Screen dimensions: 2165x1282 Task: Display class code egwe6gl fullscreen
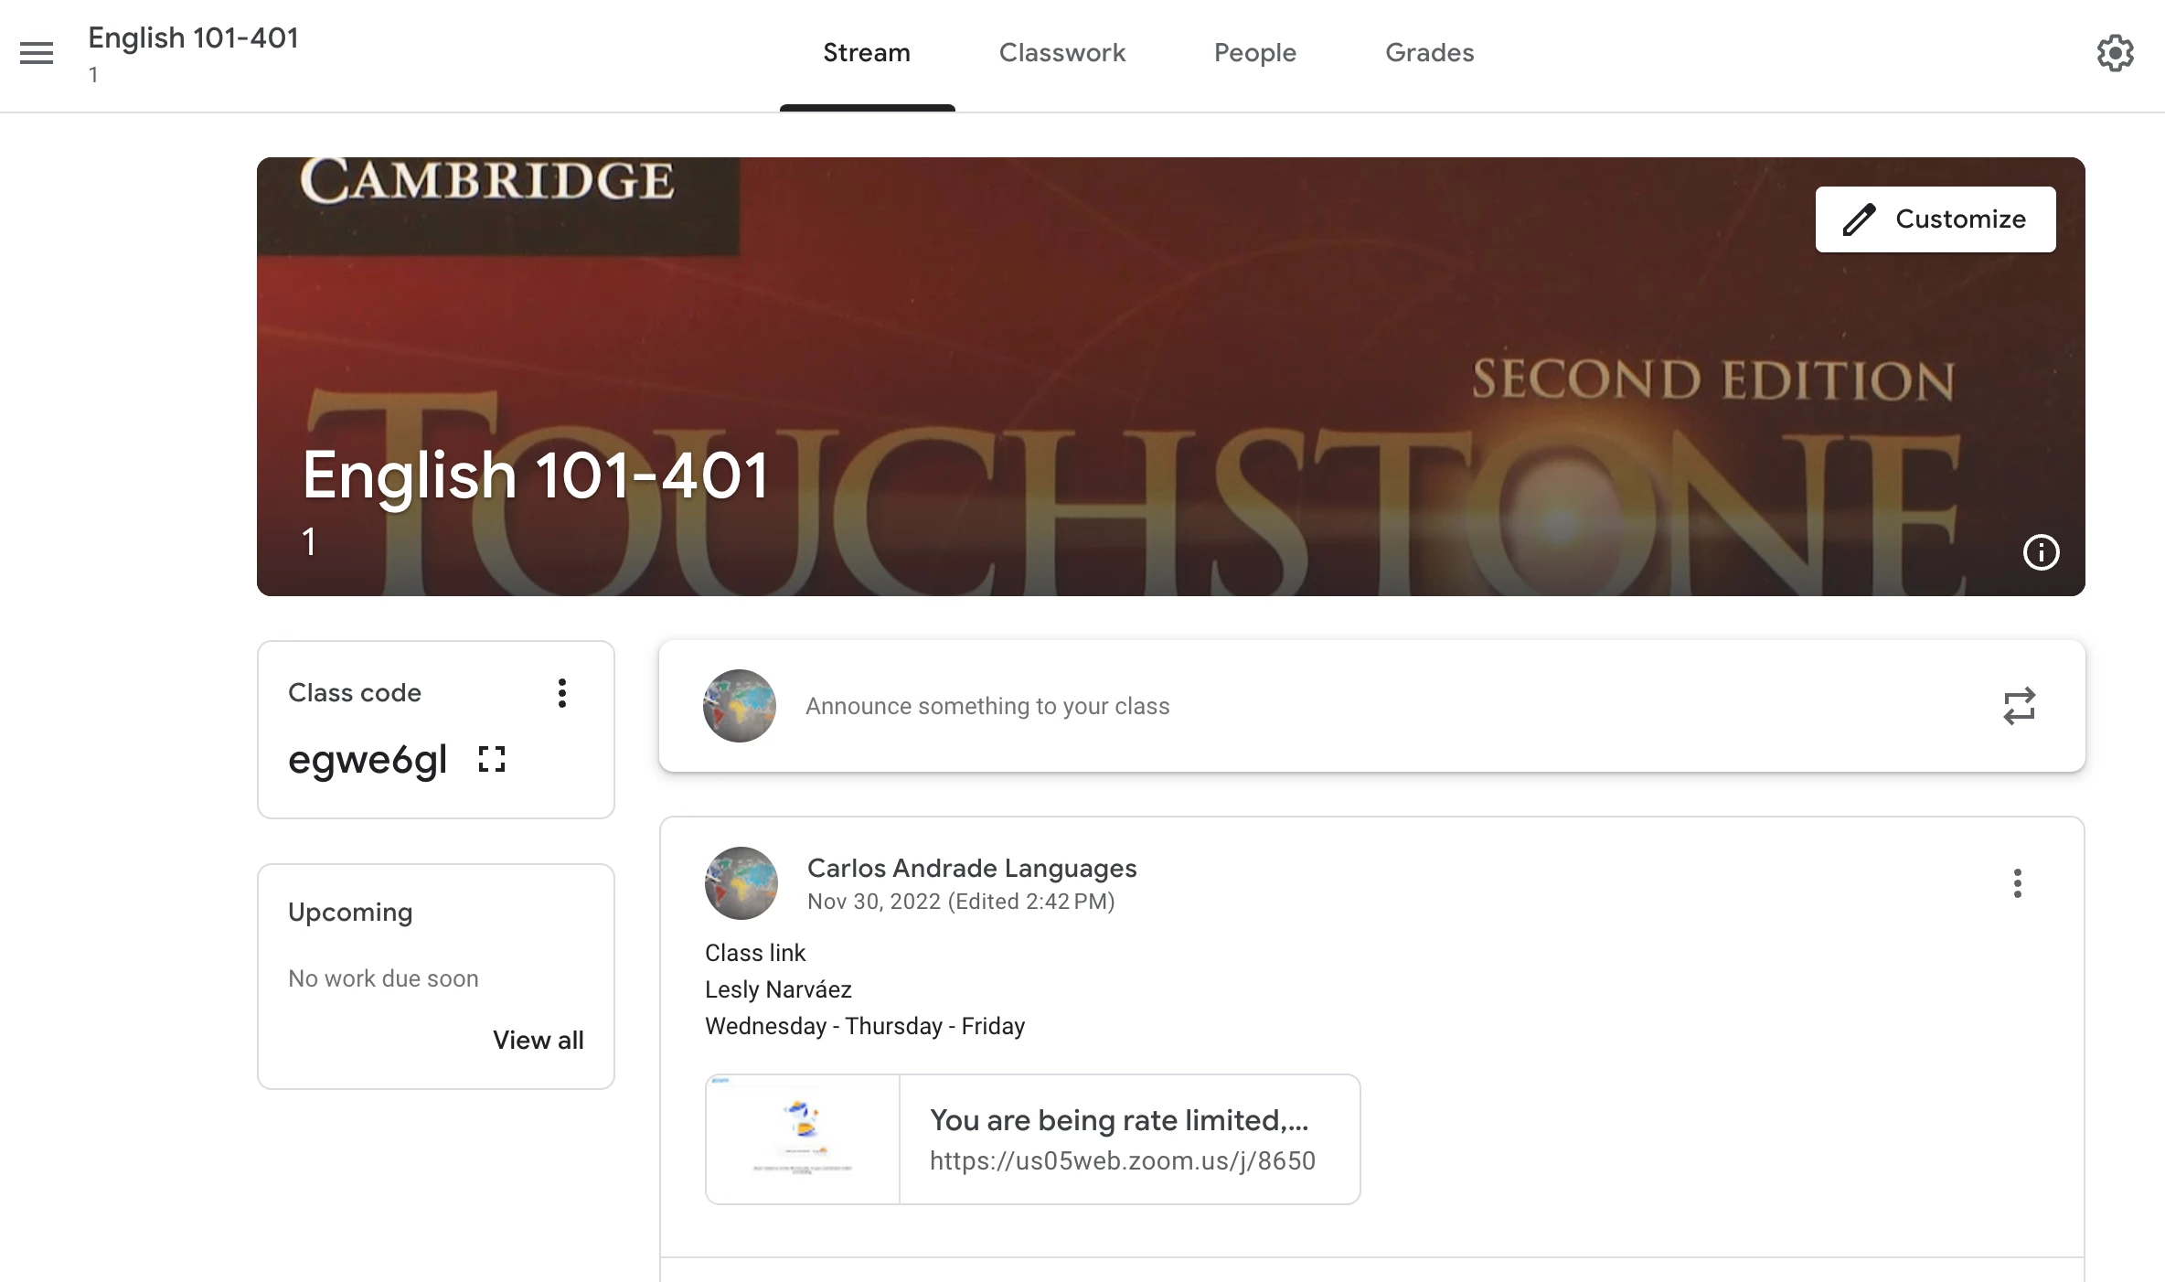tap(492, 759)
